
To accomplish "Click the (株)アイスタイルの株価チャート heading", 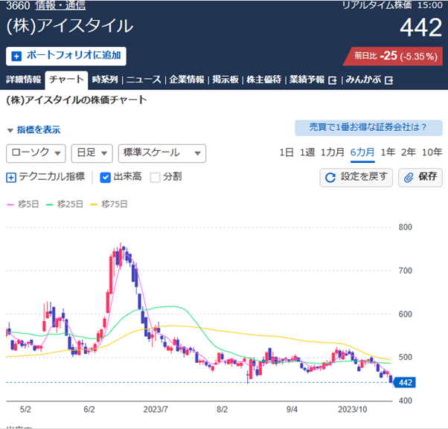I will [77, 100].
